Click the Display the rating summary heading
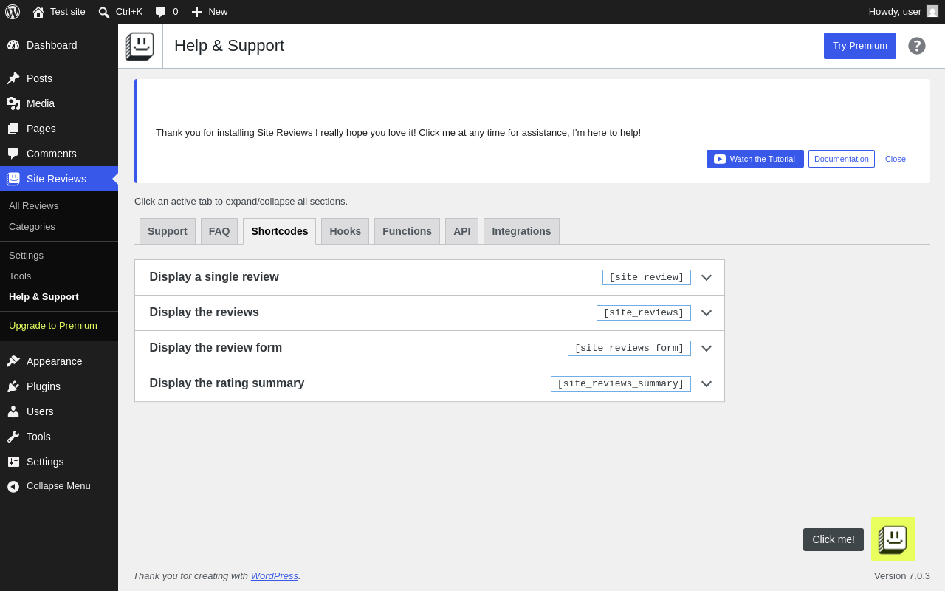 tap(227, 383)
